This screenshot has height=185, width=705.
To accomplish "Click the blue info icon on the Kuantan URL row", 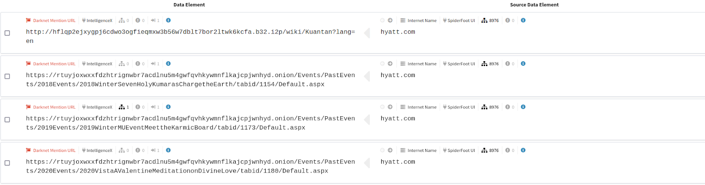I will (168, 20).
